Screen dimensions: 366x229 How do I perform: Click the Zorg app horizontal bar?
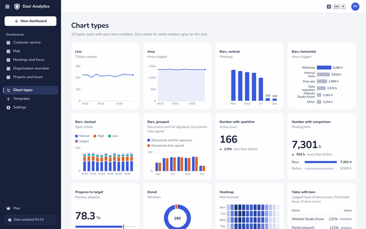(322, 81)
